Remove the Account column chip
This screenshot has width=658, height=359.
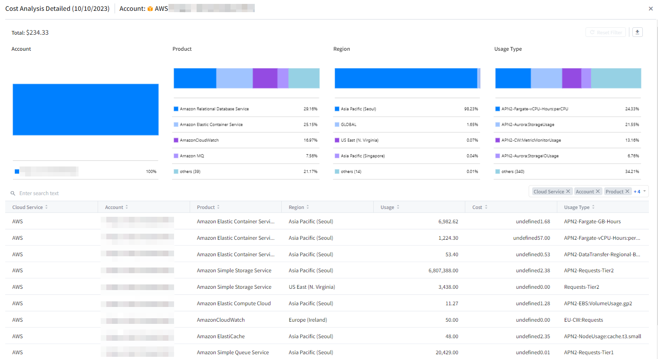(x=598, y=192)
